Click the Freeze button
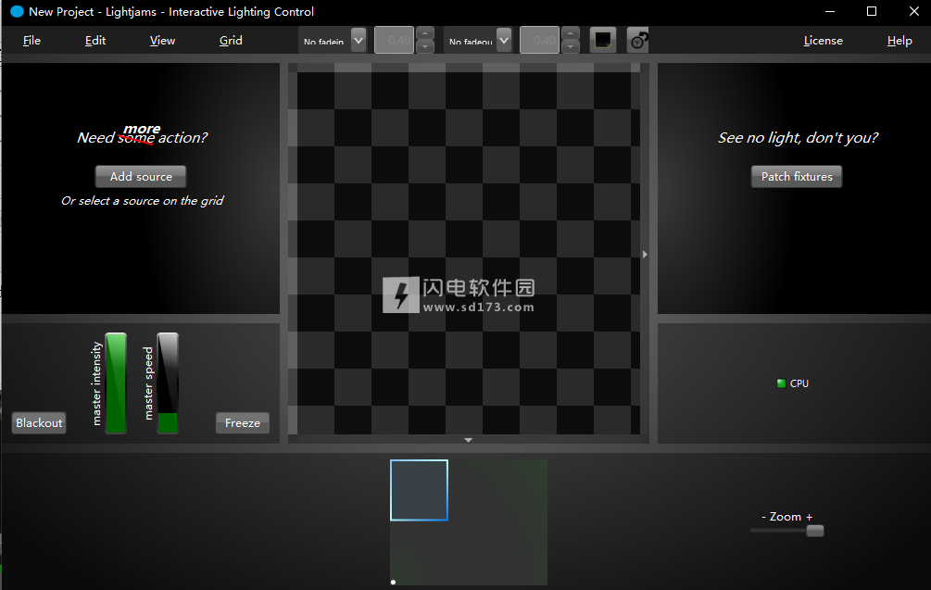This screenshot has width=931, height=590. [x=243, y=422]
